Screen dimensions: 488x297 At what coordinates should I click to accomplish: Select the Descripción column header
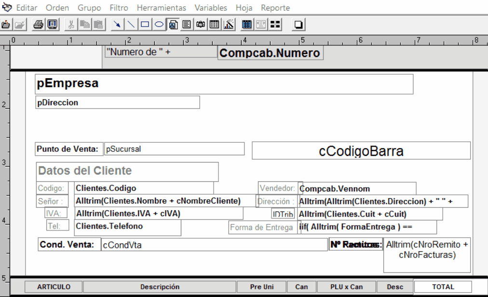coord(160,287)
